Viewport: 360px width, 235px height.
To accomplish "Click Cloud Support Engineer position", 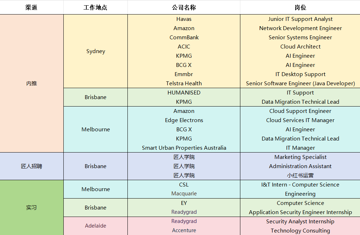I will [300, 111].
